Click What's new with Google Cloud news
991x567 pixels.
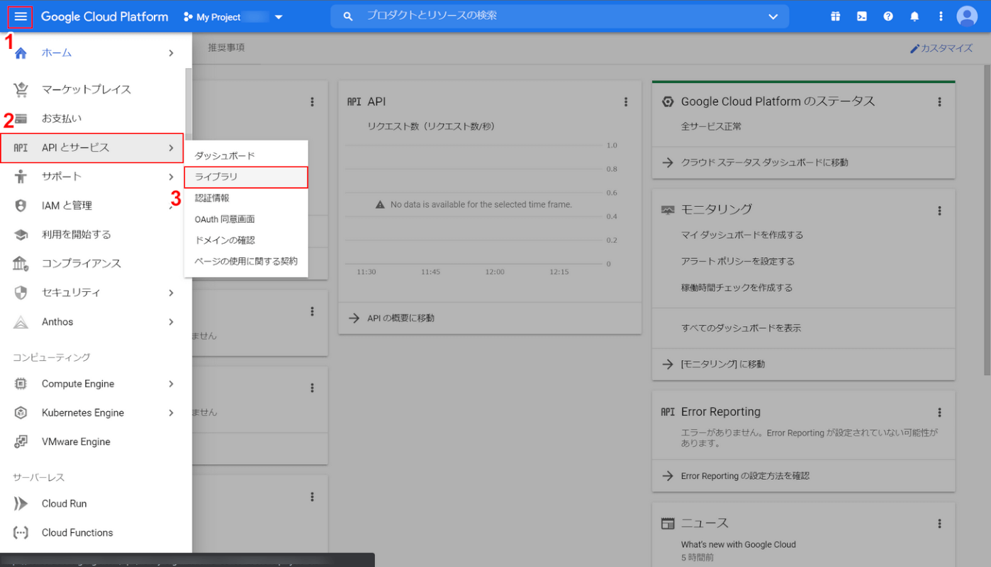[x=739, y=545]
